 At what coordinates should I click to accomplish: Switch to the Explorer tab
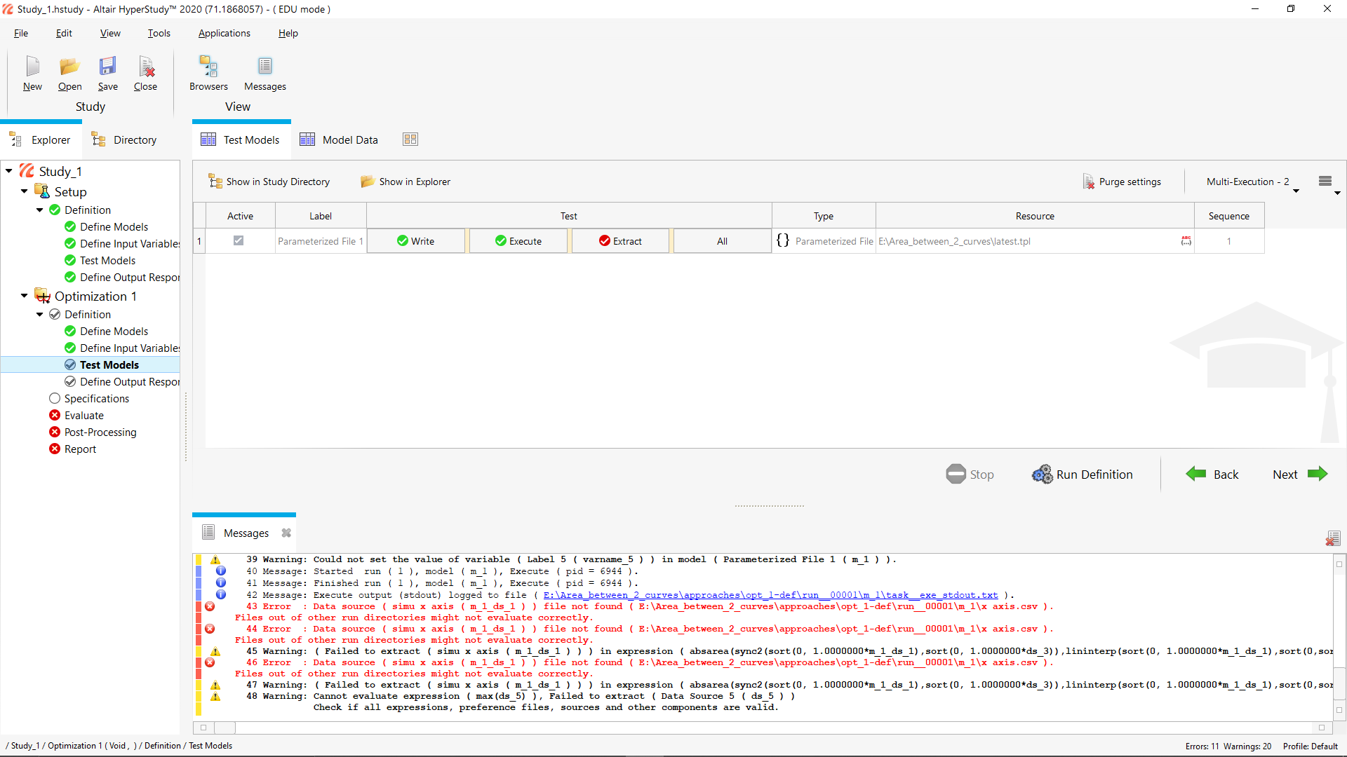point(41,139)
